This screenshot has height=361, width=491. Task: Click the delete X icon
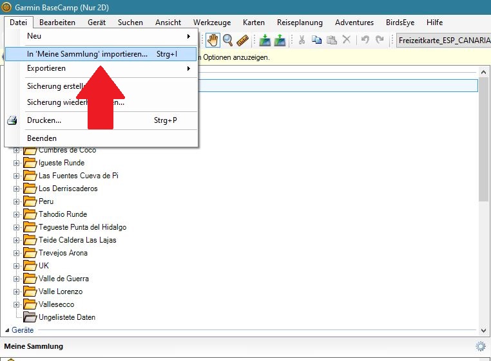coord(346,39)
